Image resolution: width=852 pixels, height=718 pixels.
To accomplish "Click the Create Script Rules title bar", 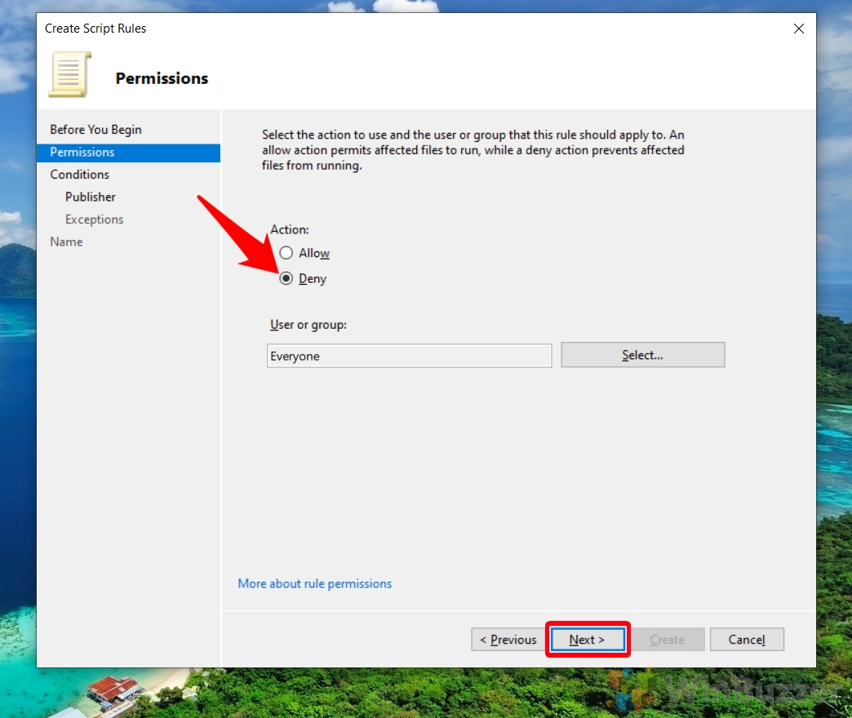I will (x=95, y=28).
